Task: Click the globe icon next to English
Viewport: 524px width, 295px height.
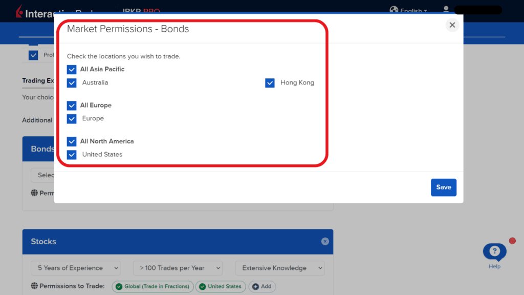Action: [394, 10]
